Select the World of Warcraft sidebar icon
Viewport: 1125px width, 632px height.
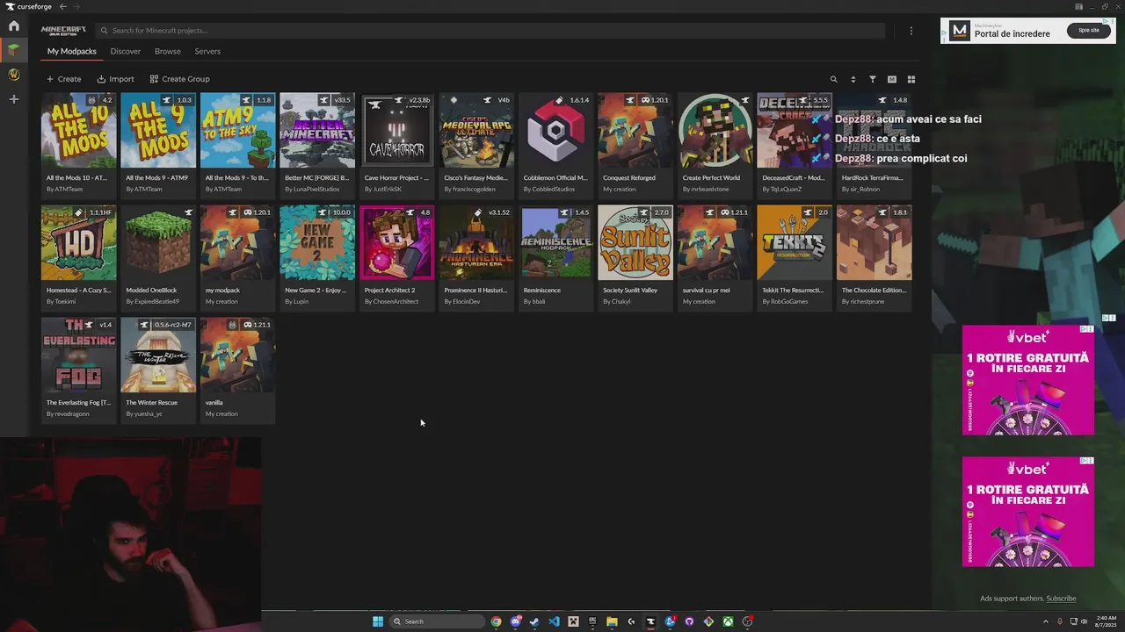pos(13,75)
